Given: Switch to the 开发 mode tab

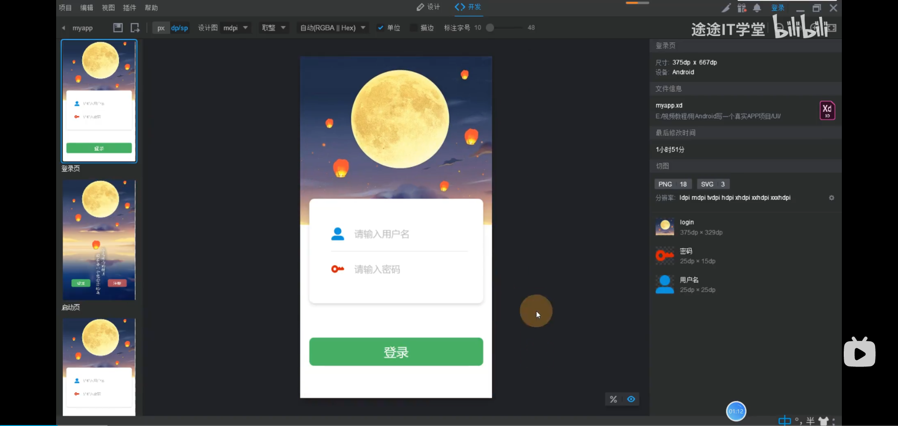Looking at the screenshot, I should click(468, 7).
